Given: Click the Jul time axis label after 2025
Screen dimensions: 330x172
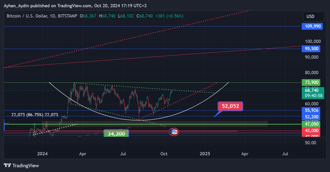Looking at the screenshot, I should click(x=285, y=154).
